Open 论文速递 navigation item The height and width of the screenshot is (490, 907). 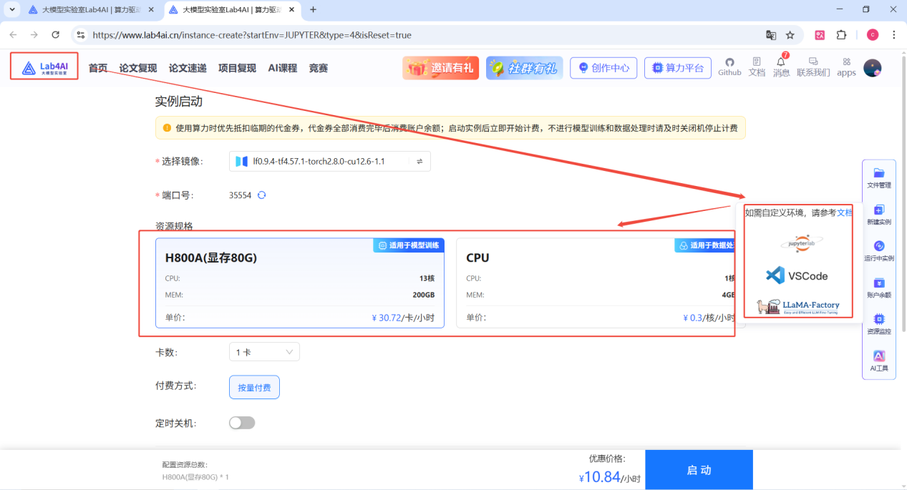click(x=188, y=68)
